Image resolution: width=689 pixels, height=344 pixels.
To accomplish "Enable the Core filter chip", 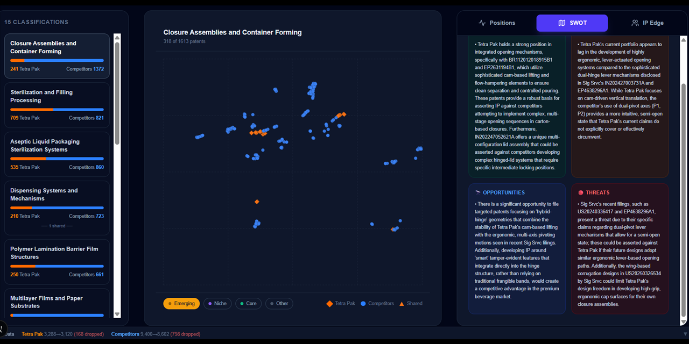I will click(248, 303).
